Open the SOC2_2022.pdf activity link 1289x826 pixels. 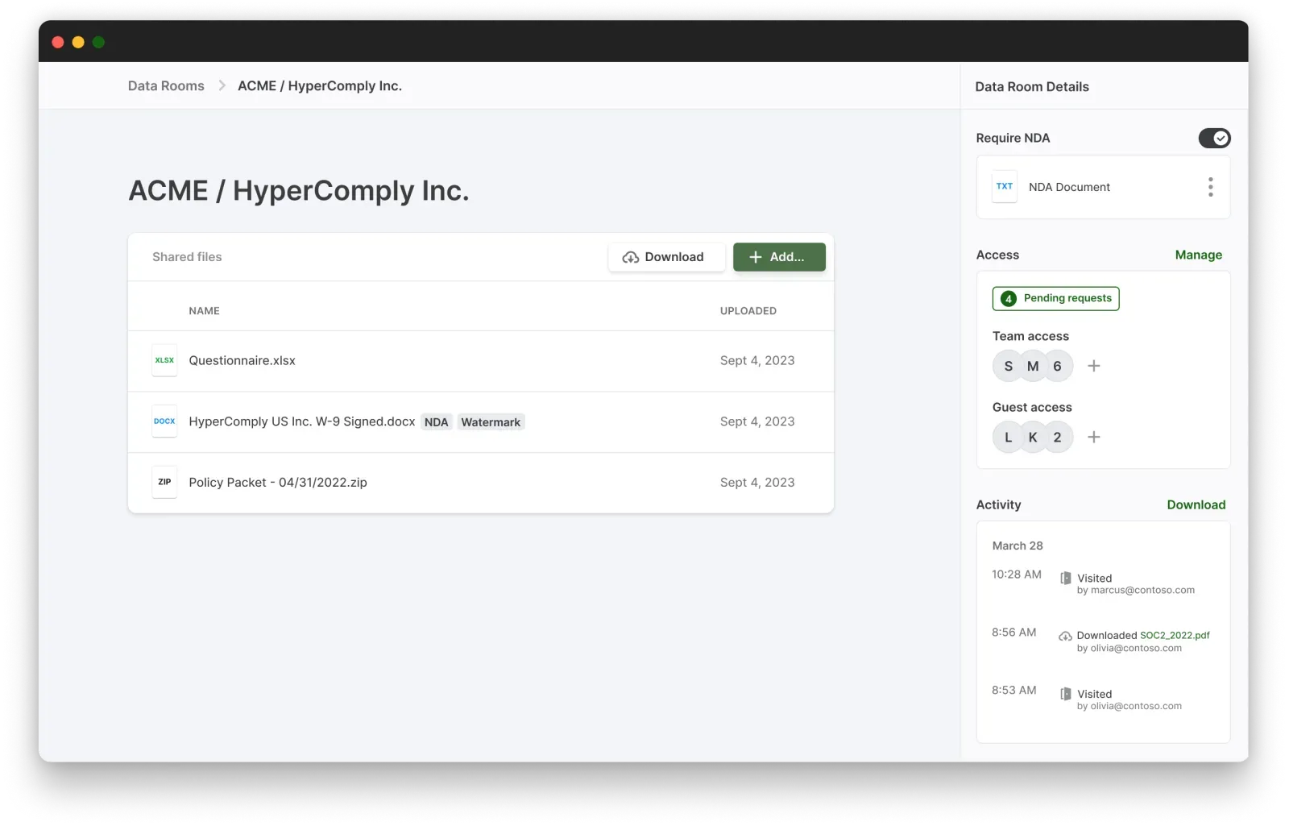point(1175,635)
